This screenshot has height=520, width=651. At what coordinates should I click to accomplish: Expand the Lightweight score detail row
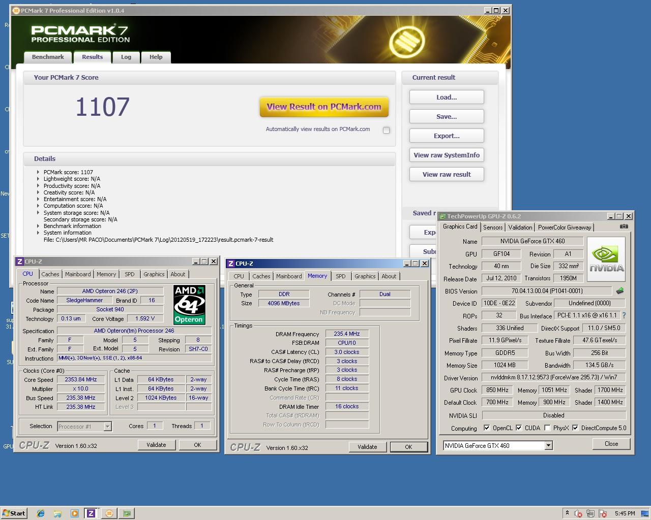pyautogui.click(x=38, y=179)
